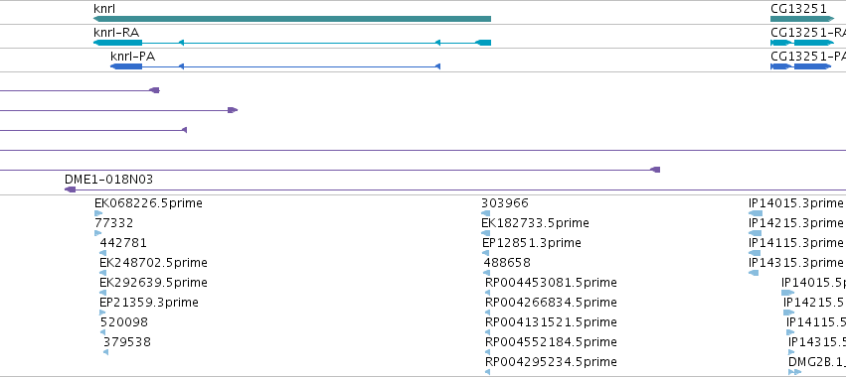Click the CG13251 gene label
The image size is (846, 377).
[x=798, y=8]
